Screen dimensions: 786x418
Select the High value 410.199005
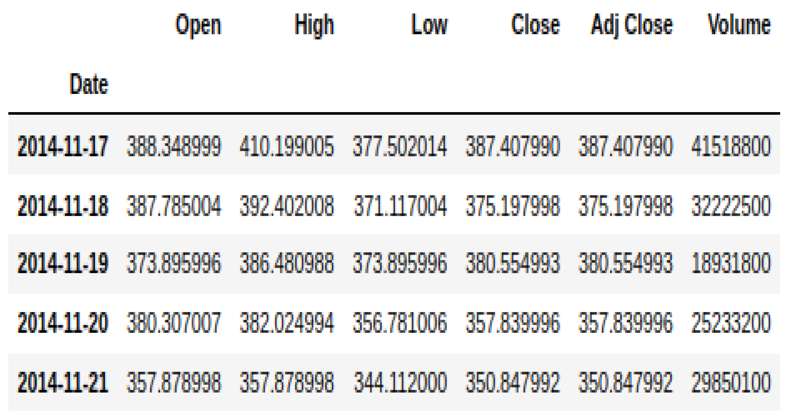click(x=287, y=146)
